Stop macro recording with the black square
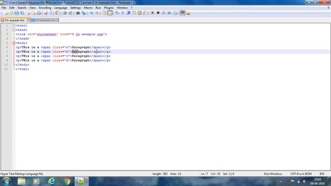The width and height of the screenshot is (331, 186). [x=158, y=13]
